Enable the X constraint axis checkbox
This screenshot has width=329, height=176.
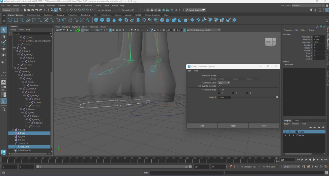click(x=219, y=93)
